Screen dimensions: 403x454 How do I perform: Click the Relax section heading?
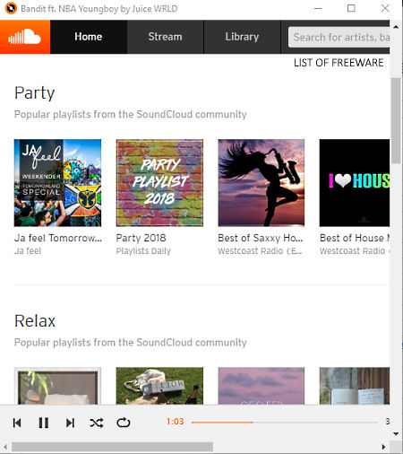pyautogui.click(x=35, y=321)
